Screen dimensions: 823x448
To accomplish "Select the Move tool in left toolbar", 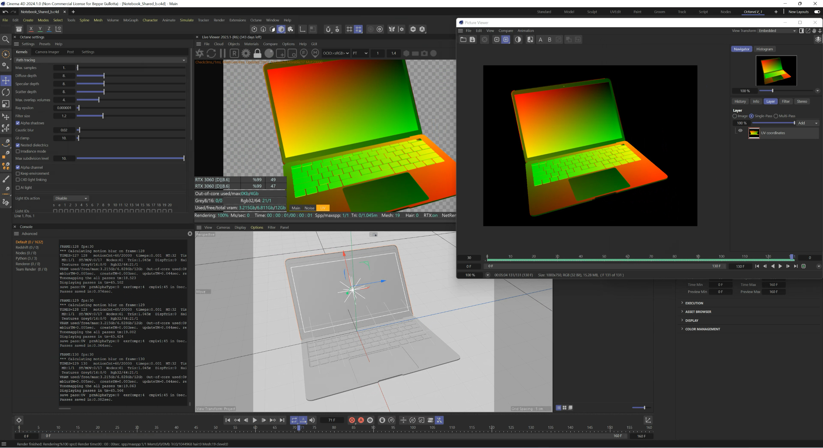I will [6, 80].
